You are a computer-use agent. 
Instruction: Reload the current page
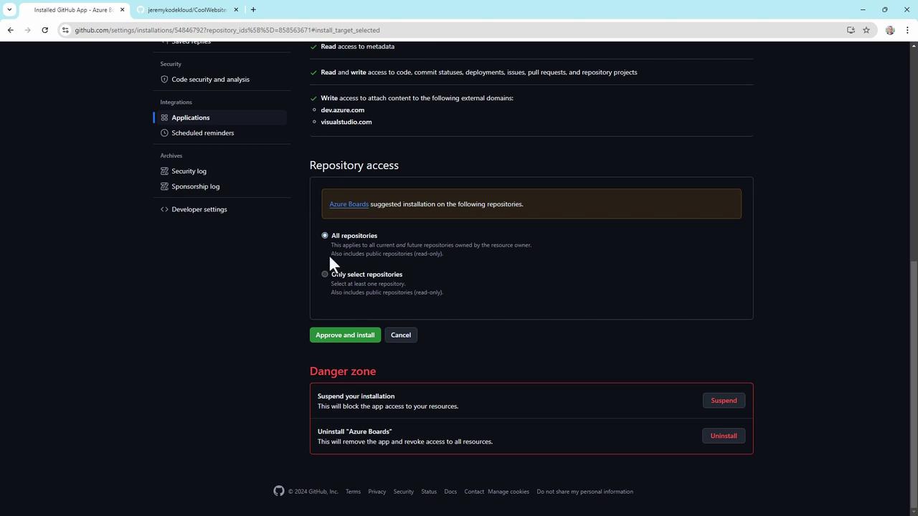coord(44,30)
